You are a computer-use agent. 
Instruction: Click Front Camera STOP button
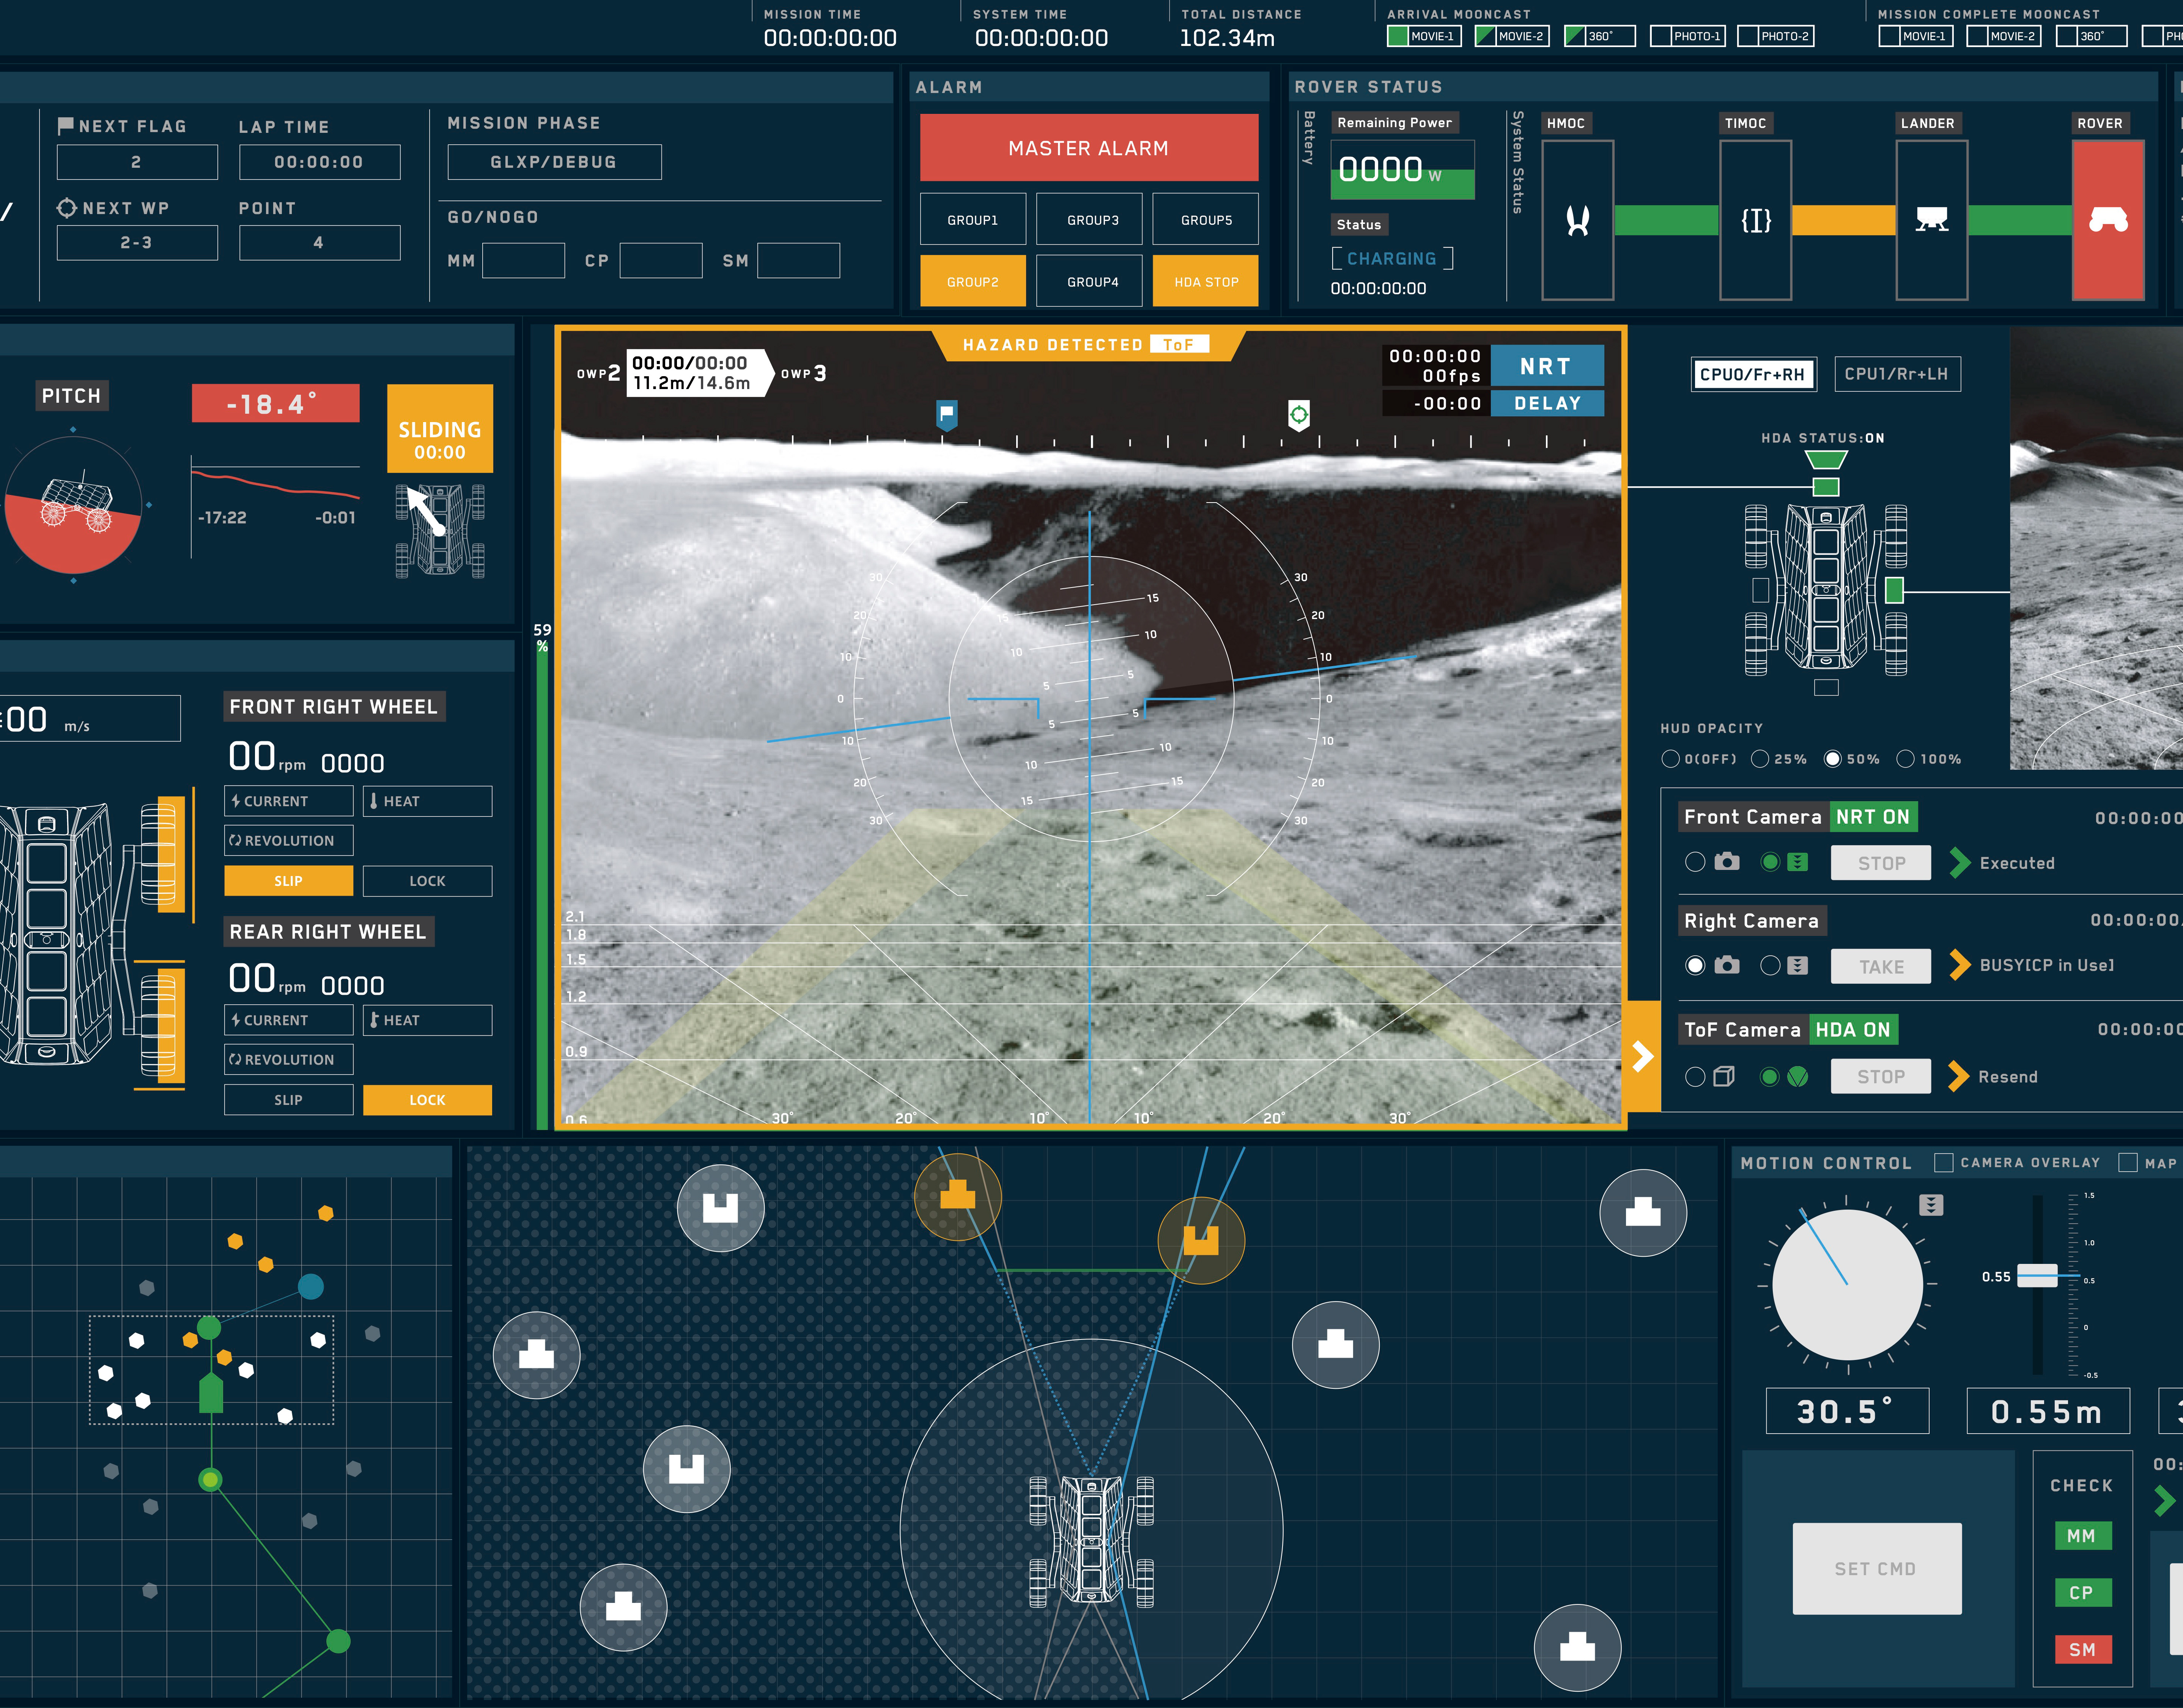pyautogui.click(x=1880, y=863)
